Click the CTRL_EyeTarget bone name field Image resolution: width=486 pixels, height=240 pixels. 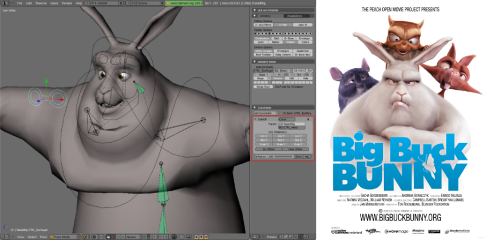(x=263, y=71)
